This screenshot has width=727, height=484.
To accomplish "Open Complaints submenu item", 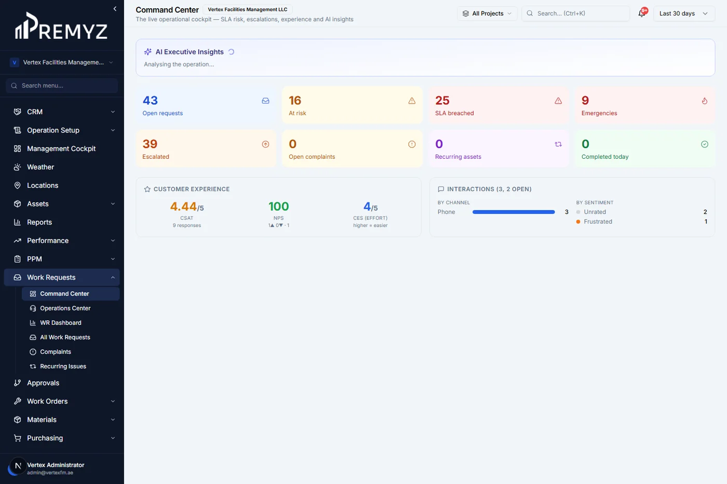I will tap(71, 352).
